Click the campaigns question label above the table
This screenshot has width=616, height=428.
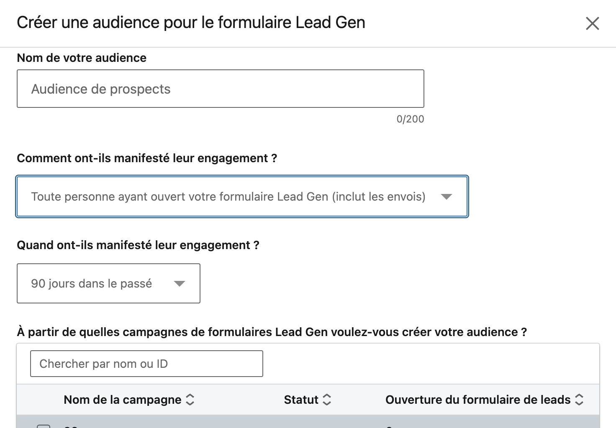pyautogui.click(x=272, y=332)
